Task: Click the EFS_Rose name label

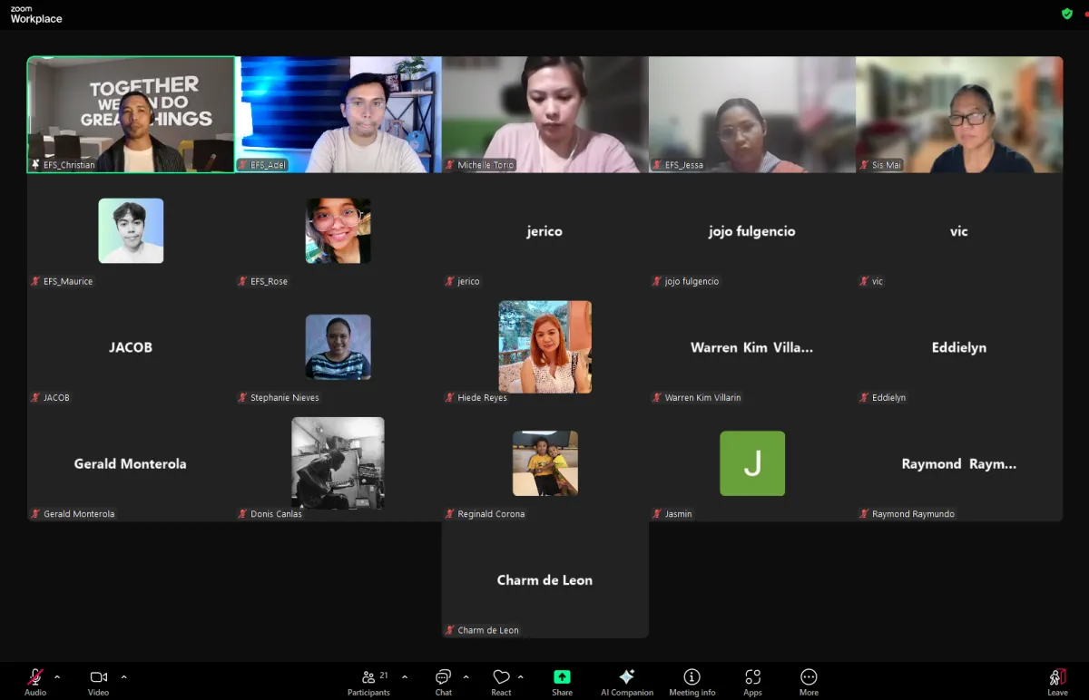Action: [x=269, y=281]
